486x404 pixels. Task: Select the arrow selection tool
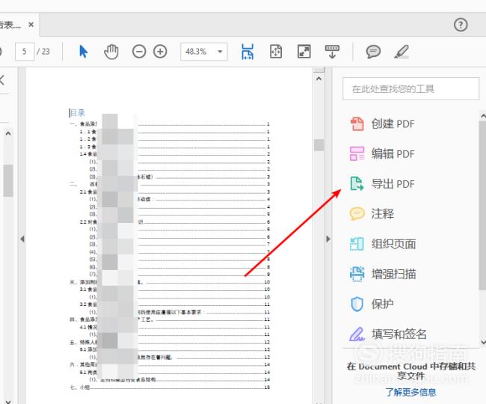[x=83, y=52]
